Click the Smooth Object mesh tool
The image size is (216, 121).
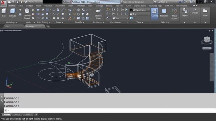(27, 14)
